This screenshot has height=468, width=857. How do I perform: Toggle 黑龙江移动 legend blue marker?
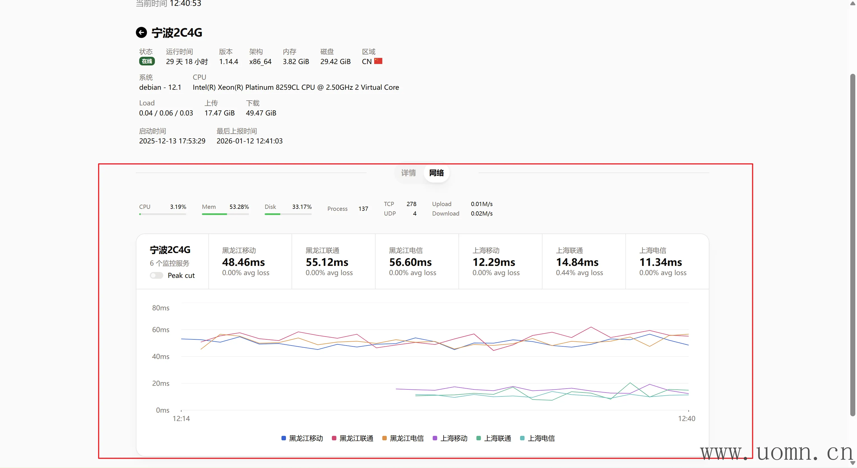point(284,438)
